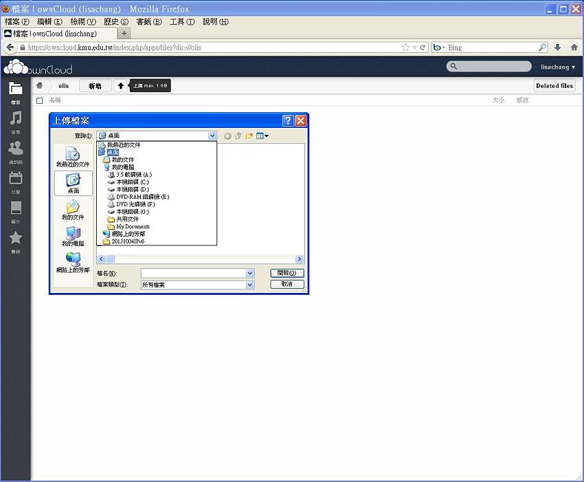Reload the page in Firefox

423,47
